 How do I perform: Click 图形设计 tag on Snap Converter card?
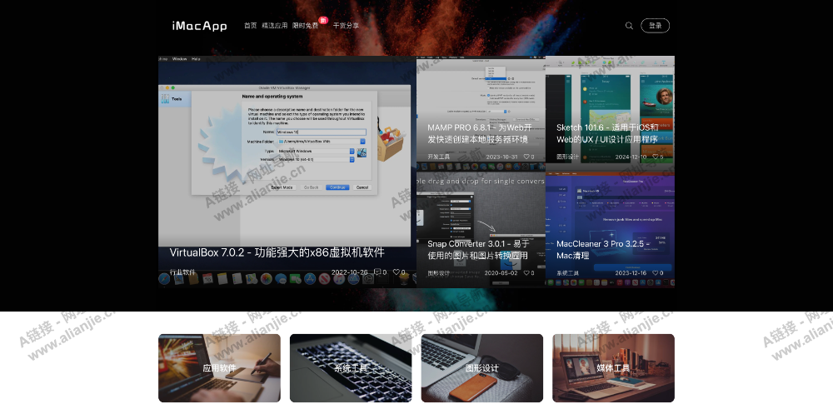tap(439, 272)
